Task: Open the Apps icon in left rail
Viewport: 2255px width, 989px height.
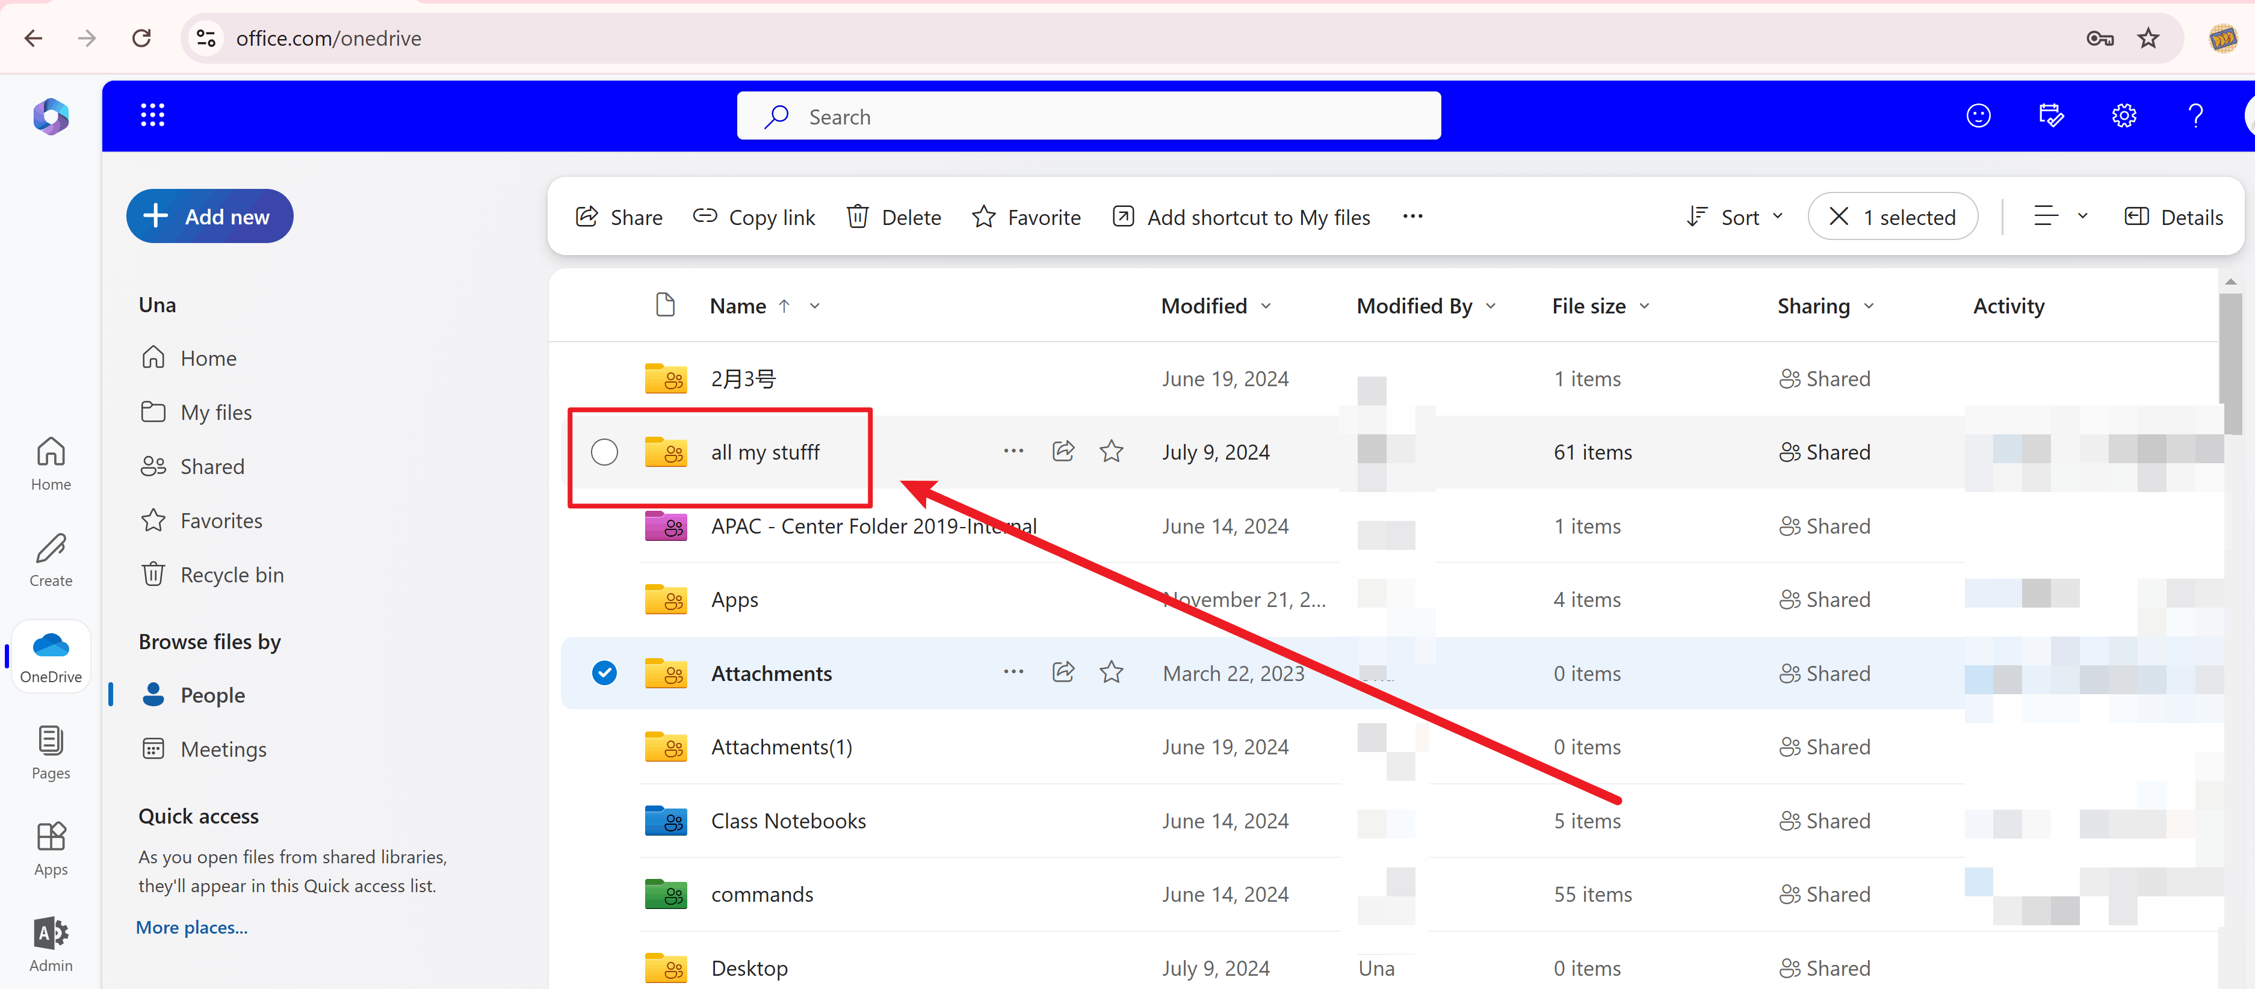Action: click(x=51, y=849)
